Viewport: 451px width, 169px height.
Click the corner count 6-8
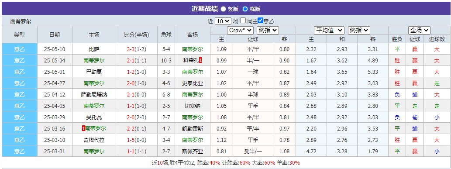[166, 95]
